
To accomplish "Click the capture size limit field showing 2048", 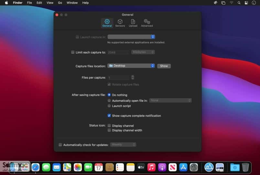I will coord(118,52).
